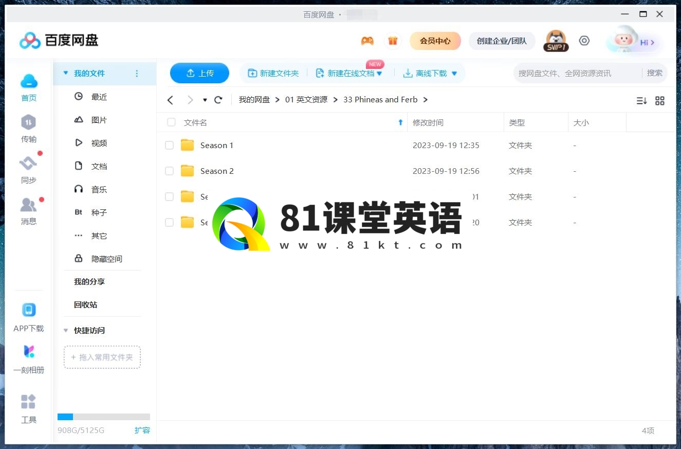Click the 扩容 expand storage link

(142, 430)
